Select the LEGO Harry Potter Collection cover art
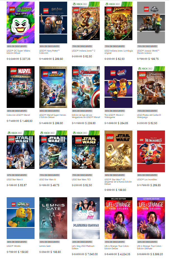This screenshot has width=170, height=259. pos(53,23)
